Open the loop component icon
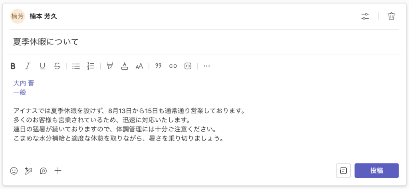Image resolution: width=409 pixels, height=189 pixels. [x=43, y=171]
